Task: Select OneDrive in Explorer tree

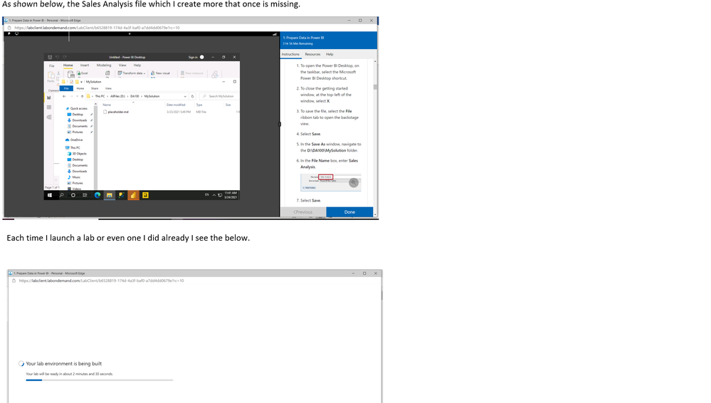Action: click(x=74, y=140)
